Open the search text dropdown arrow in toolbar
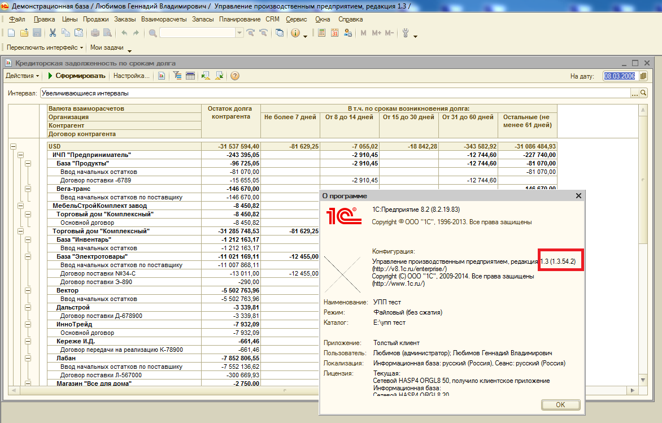This screenshot has width=662, height=423. (239, 33)
